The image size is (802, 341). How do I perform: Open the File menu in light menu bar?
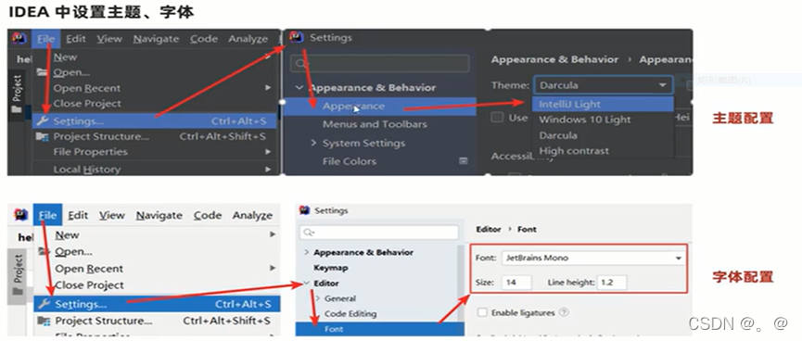[x=47, y=215]
